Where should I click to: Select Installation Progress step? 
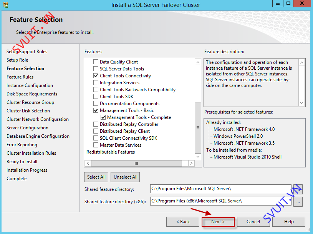click(27, 170)
